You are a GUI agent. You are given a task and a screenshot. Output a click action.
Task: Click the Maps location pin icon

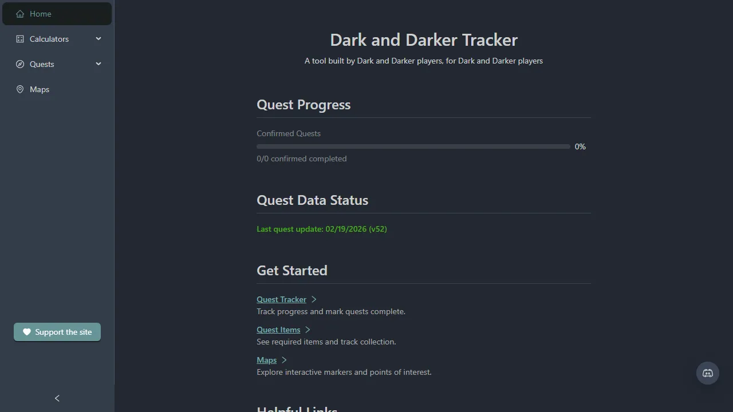pyautogui.click(x=19, y=89)
